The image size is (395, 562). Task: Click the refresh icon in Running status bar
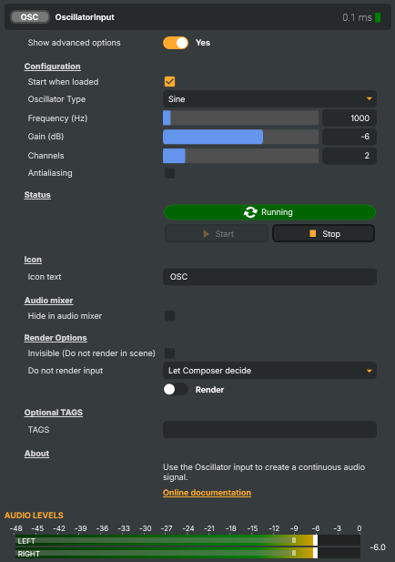click(x=250, y=212)
